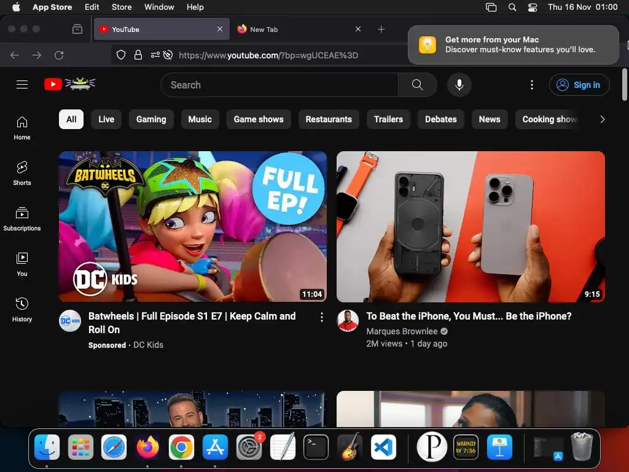Click the Get more from your Mac notification

[514, 44]
